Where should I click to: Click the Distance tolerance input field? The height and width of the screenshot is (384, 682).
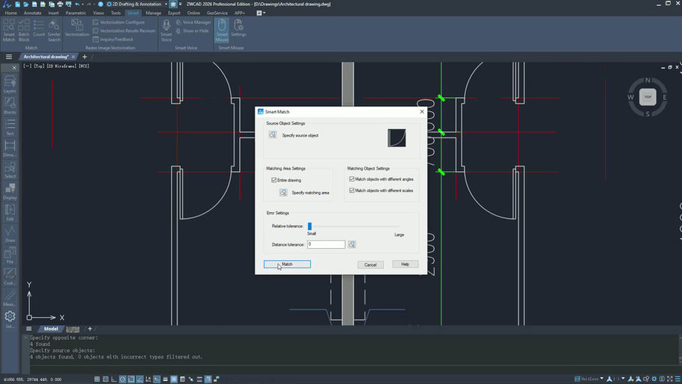pyautogui.click(x=326, y=244)
